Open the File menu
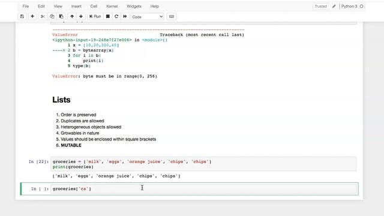 [x=25, y=7]
